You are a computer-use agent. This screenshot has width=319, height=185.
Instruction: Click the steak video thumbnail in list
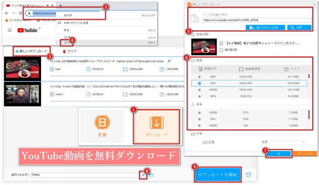(x=22, y=69)
